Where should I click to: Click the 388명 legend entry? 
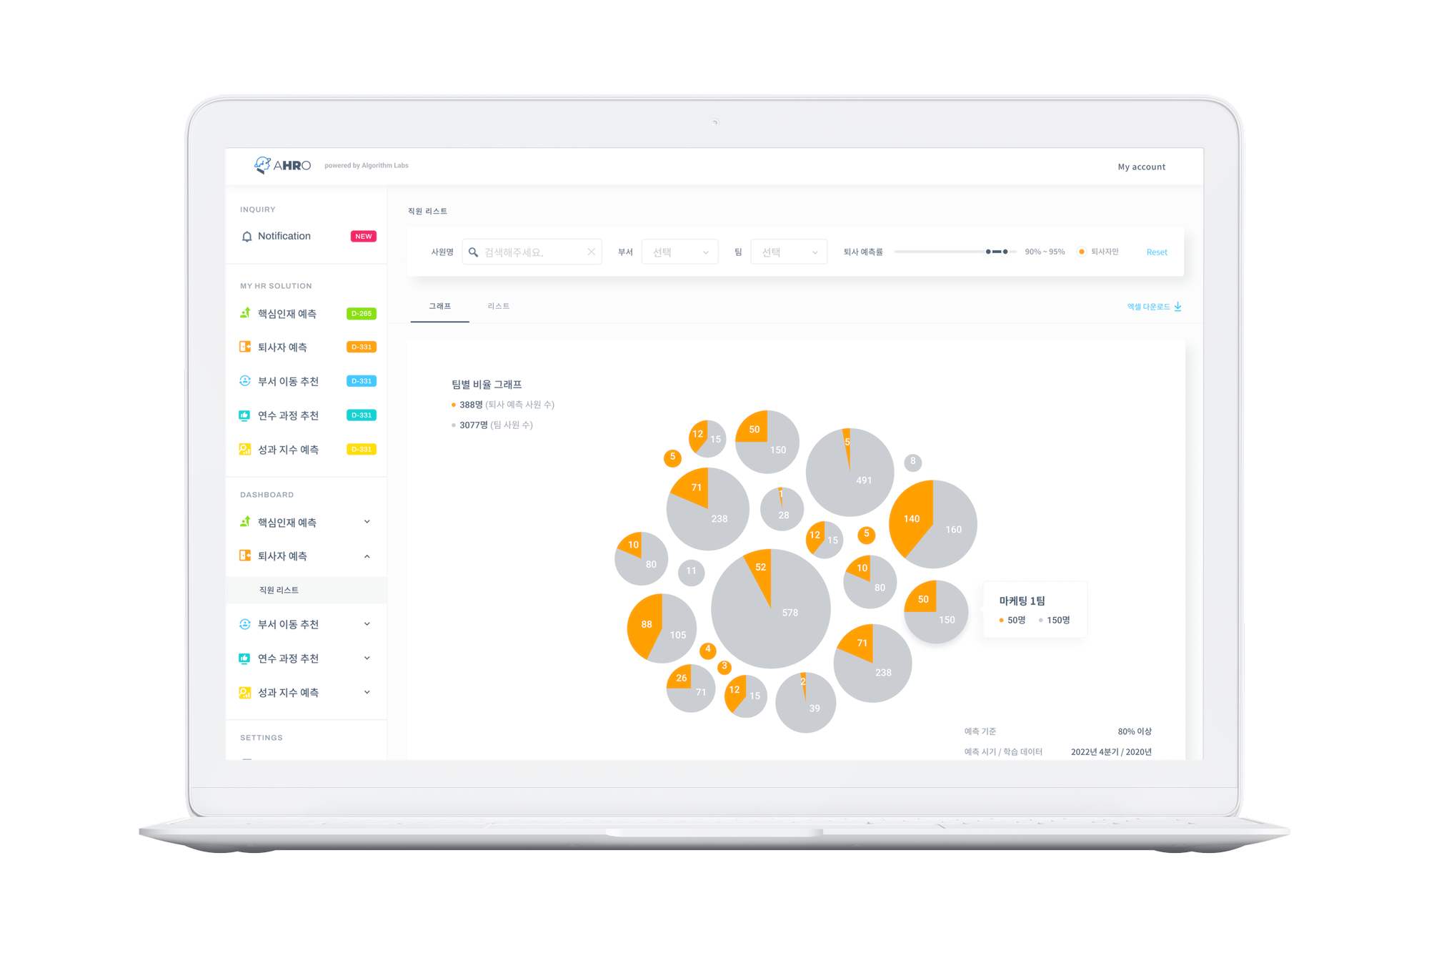[503, 405]
